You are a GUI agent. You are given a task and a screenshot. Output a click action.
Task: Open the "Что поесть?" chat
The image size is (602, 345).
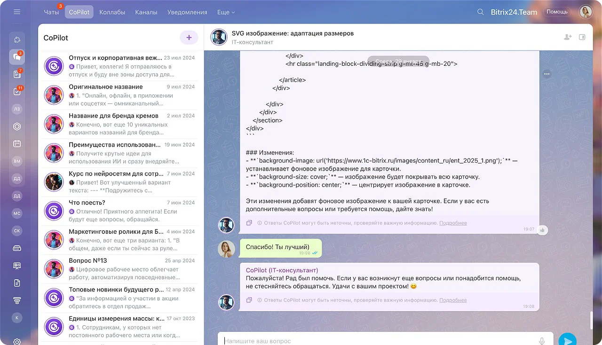click(120, 210)
